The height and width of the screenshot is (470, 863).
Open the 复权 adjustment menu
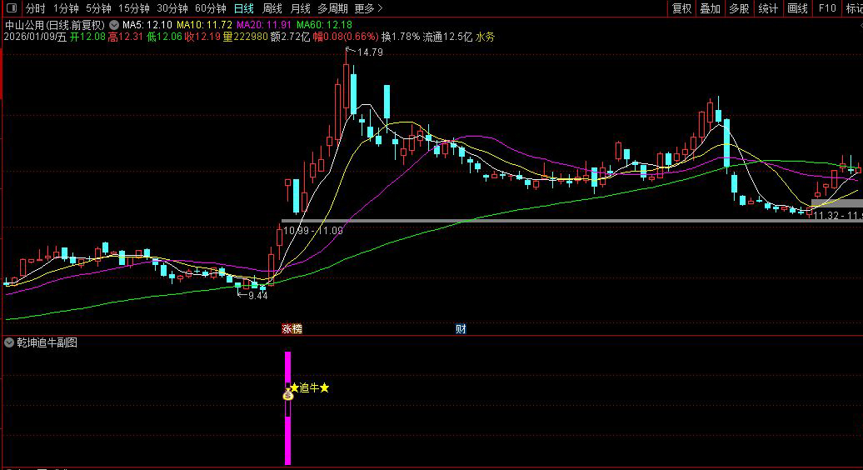(681, 8)
